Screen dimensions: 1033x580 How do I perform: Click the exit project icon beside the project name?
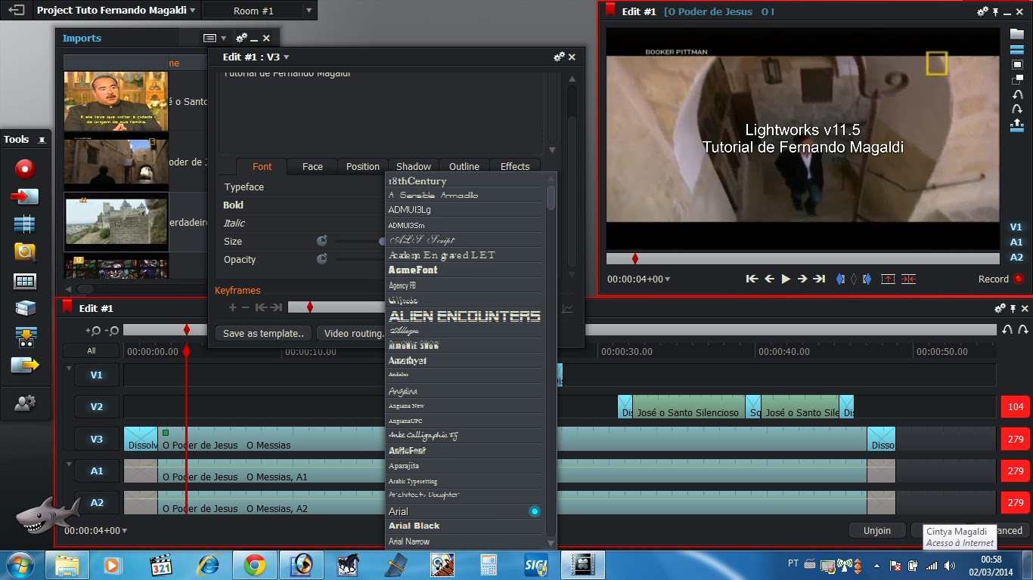click(x=16, y=11)
